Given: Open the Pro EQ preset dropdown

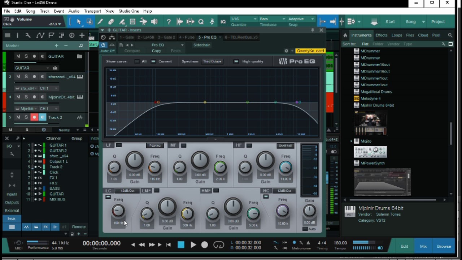Looking at the screenshot, I should (x=167, y=45).
